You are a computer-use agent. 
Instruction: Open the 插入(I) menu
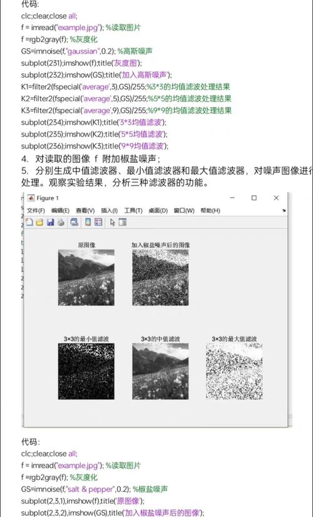coord(109,211)
